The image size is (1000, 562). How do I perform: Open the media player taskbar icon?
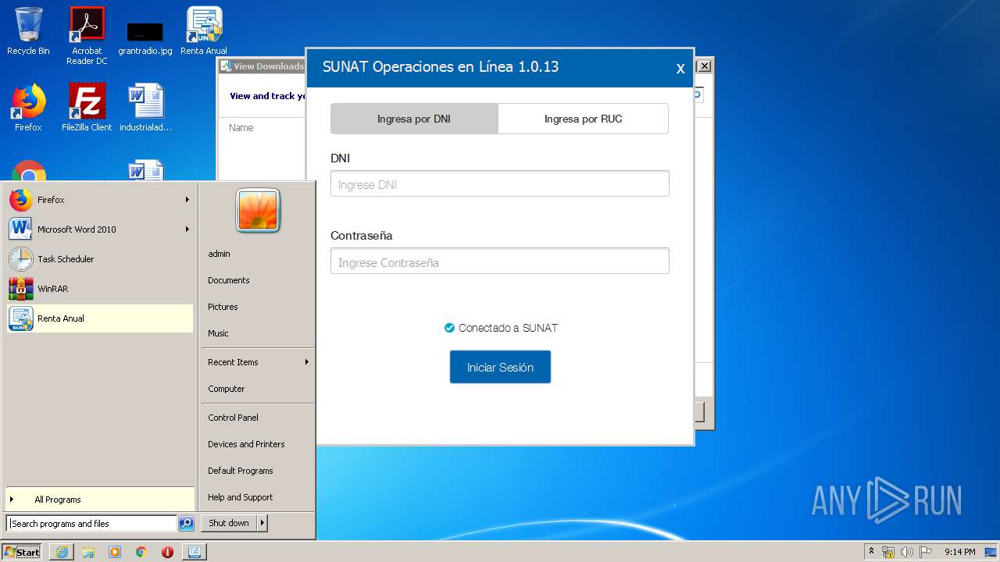[115, 552]
